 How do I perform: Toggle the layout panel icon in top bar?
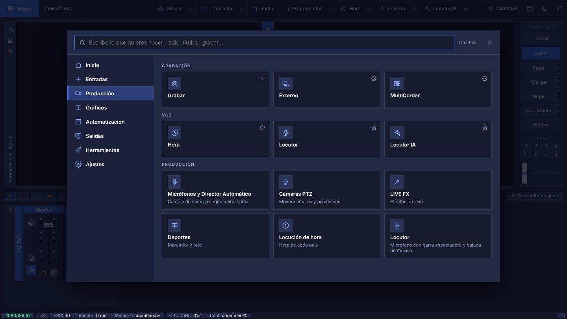click(530, 8)
